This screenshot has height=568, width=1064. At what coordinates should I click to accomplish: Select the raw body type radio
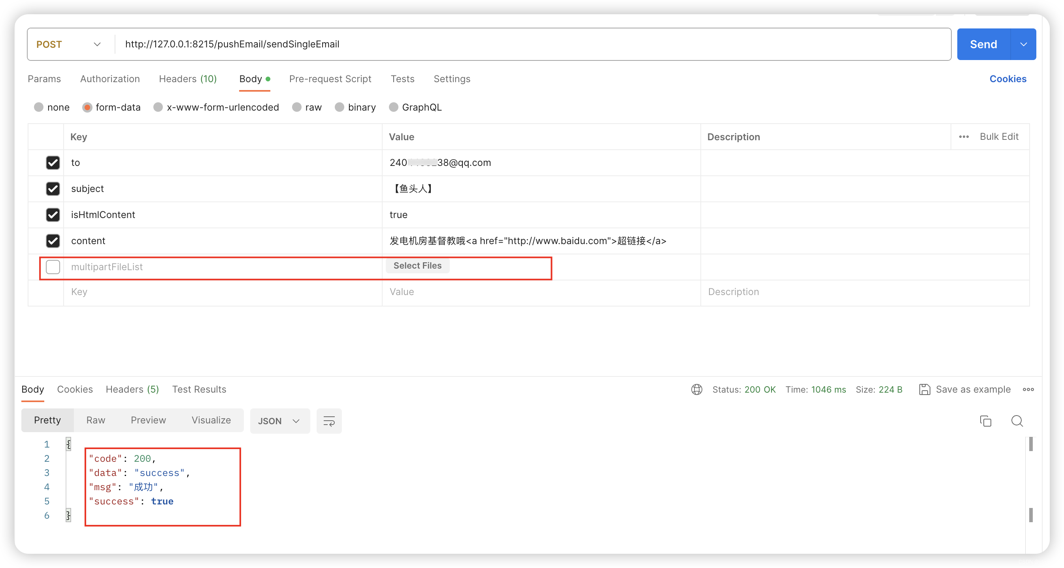click(296, 107)
